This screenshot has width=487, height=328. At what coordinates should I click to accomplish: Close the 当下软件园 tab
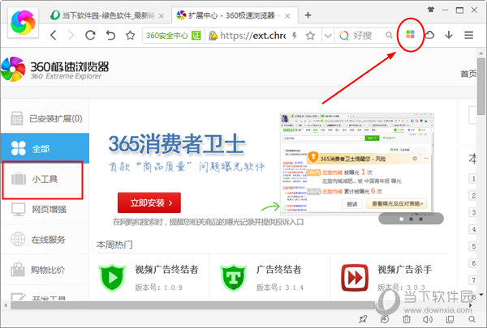pyautogui.click(x=162, y=16)
